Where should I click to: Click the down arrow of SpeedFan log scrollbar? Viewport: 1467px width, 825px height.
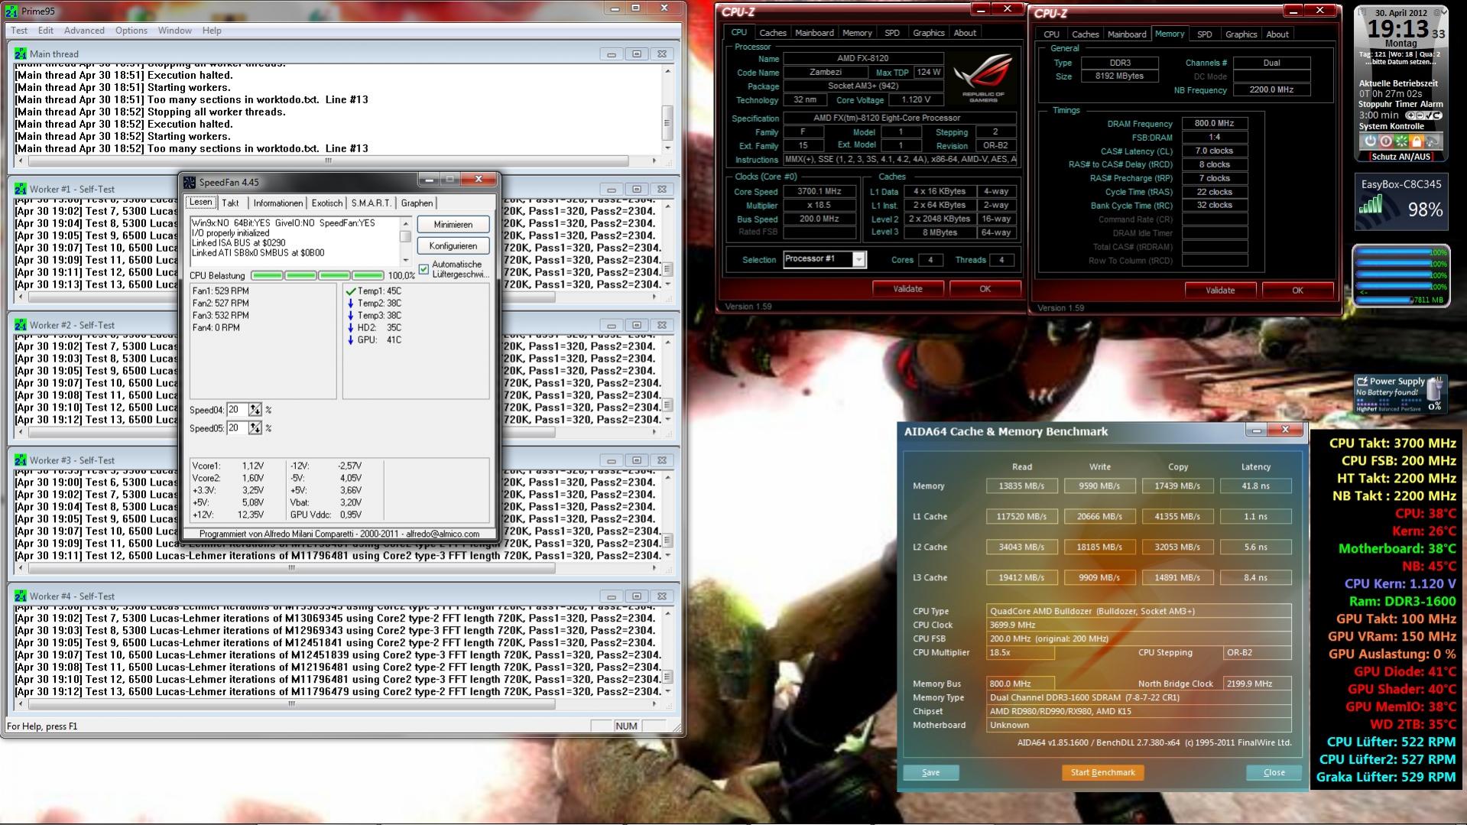tap(405, 260)
